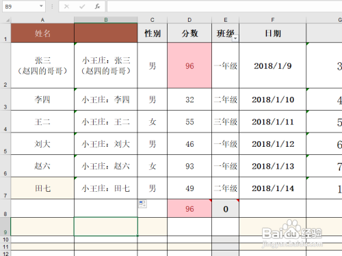Click the cell 2018/1/14
Image resolution: width=342 pixels, height=256 pixels.
click(x=272, y=188)
